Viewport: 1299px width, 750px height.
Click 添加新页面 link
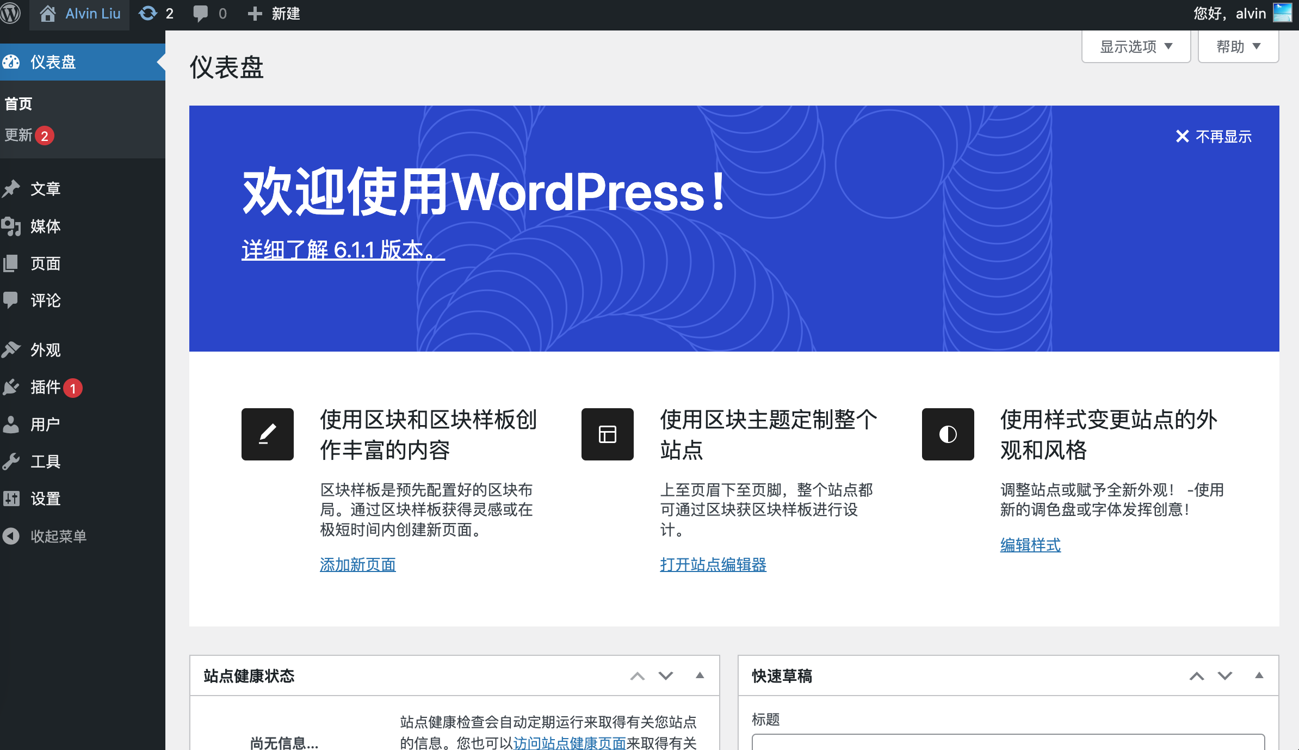coord(358,564)
